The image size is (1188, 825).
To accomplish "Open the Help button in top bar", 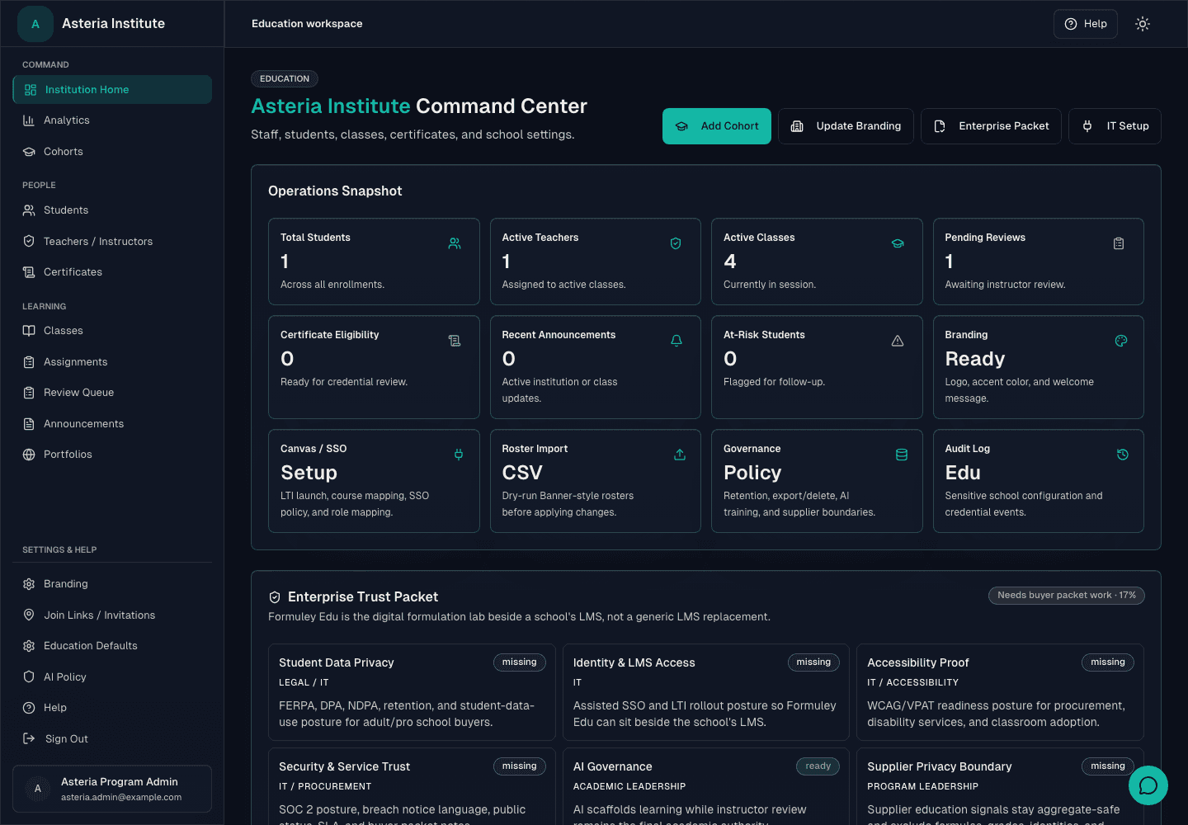I will click(1086, 24).
